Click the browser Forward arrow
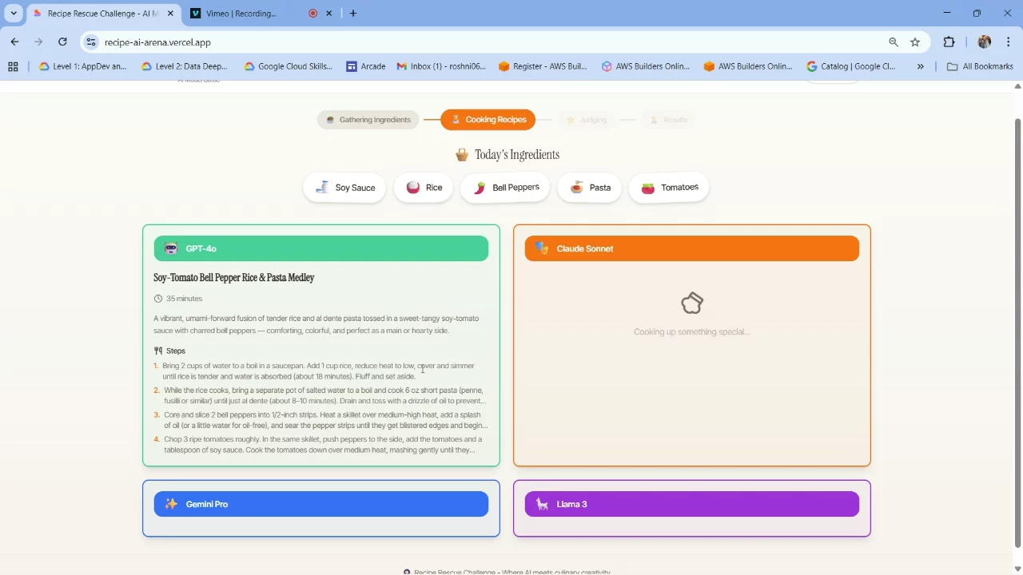Screen dimensions: 1023x575 click(38, 42)
